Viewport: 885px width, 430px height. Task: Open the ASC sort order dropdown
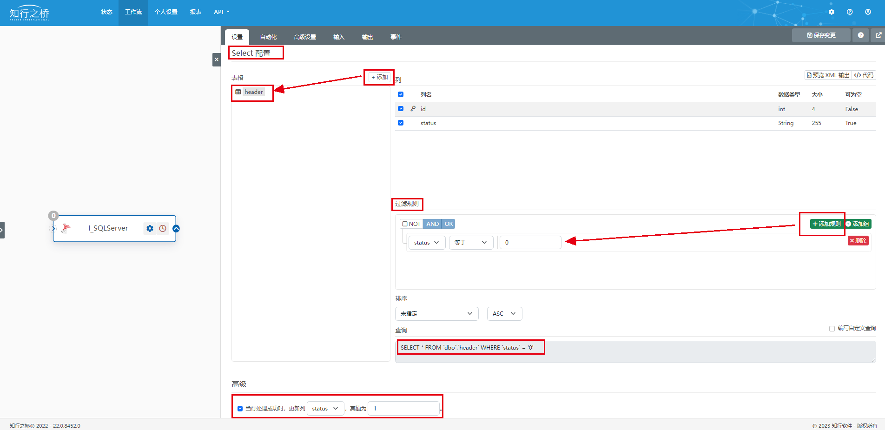tap(504, 314)
